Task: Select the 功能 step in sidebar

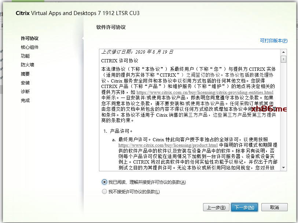Action: (x=25, y=56)
